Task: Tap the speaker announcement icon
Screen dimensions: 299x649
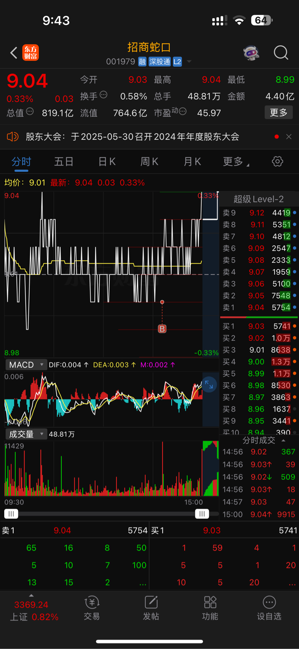Action: (x=12, y=137)
